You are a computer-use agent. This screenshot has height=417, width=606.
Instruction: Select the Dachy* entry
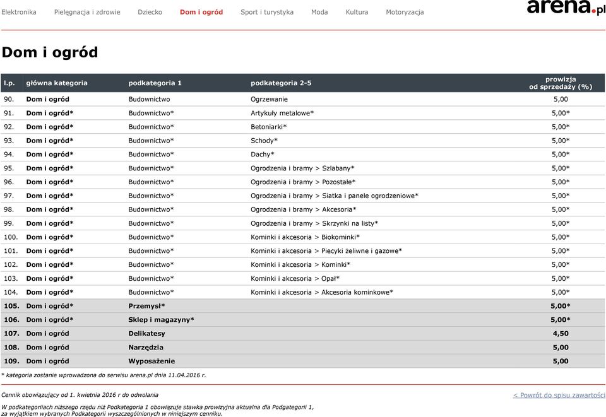pyautogui.click(x=263, y=155)
